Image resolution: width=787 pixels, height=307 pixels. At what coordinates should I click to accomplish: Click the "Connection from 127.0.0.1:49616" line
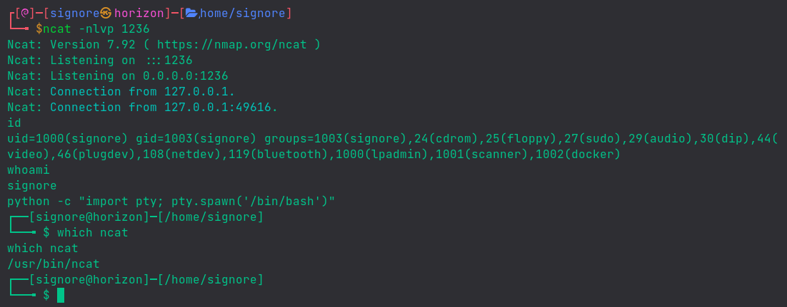click(x=143, y=107)
